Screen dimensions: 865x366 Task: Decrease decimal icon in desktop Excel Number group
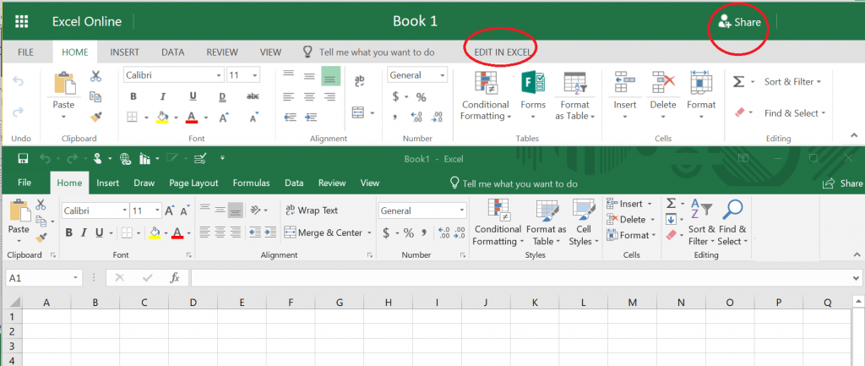[459, 233]
